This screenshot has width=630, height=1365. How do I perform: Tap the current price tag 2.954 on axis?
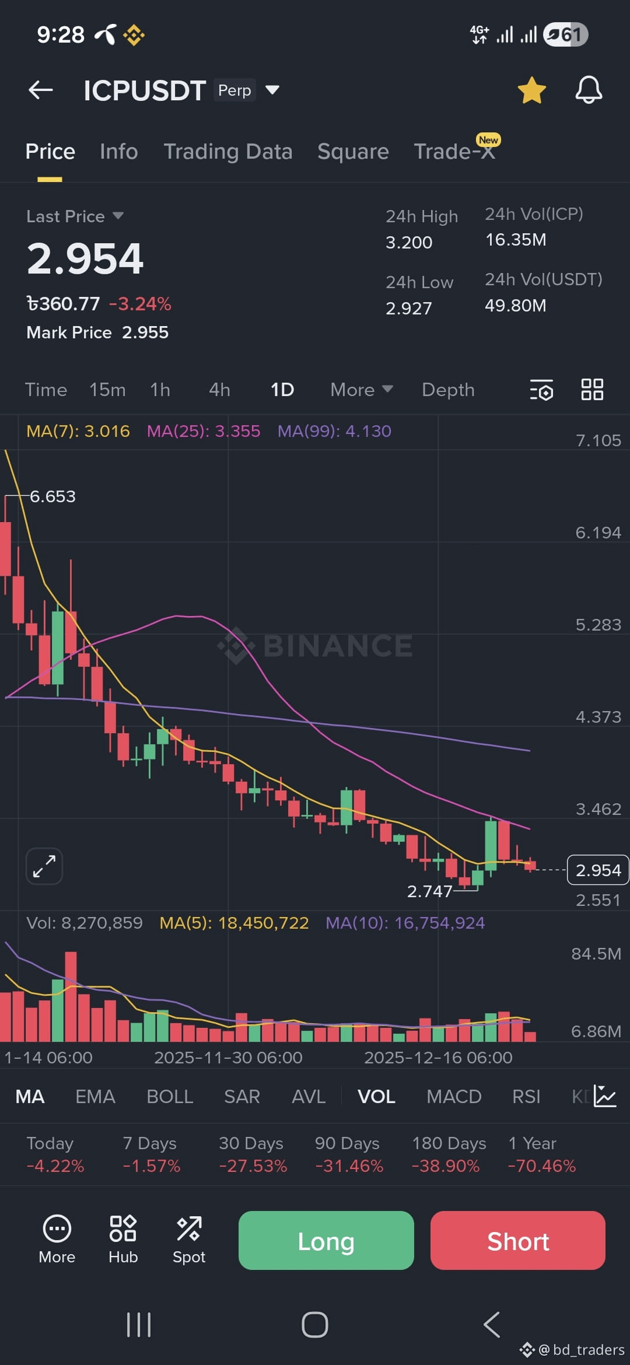coord(598,870)
